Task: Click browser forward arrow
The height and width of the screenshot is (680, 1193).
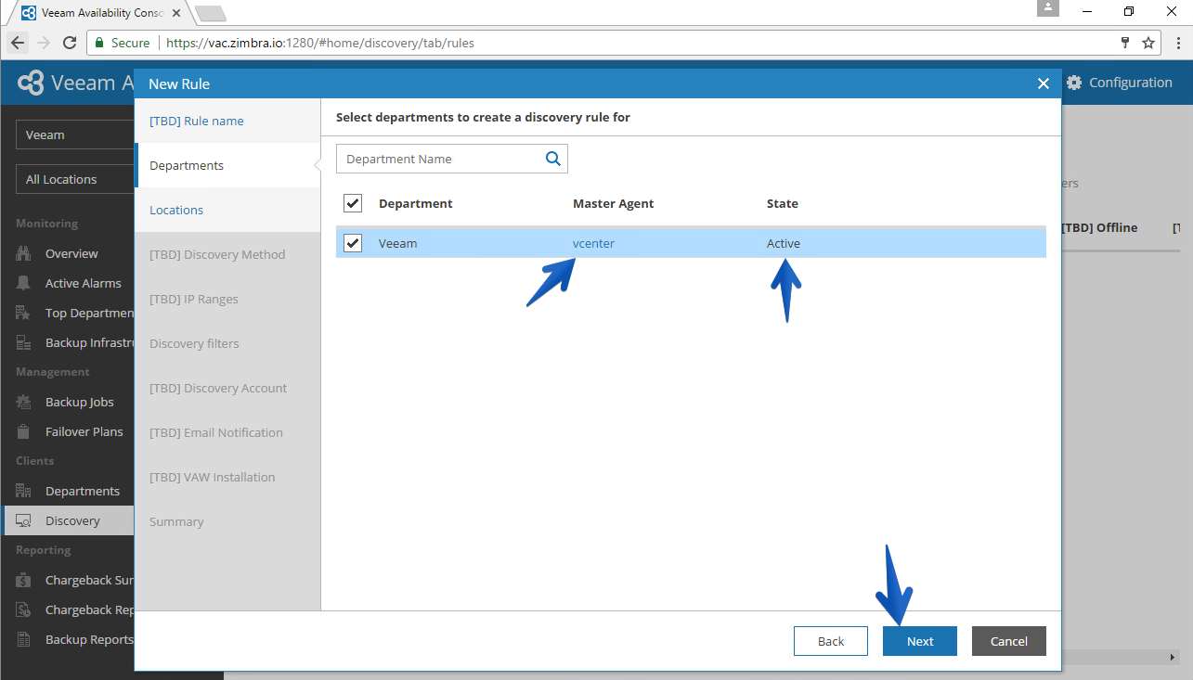Action: pos(44,43)
